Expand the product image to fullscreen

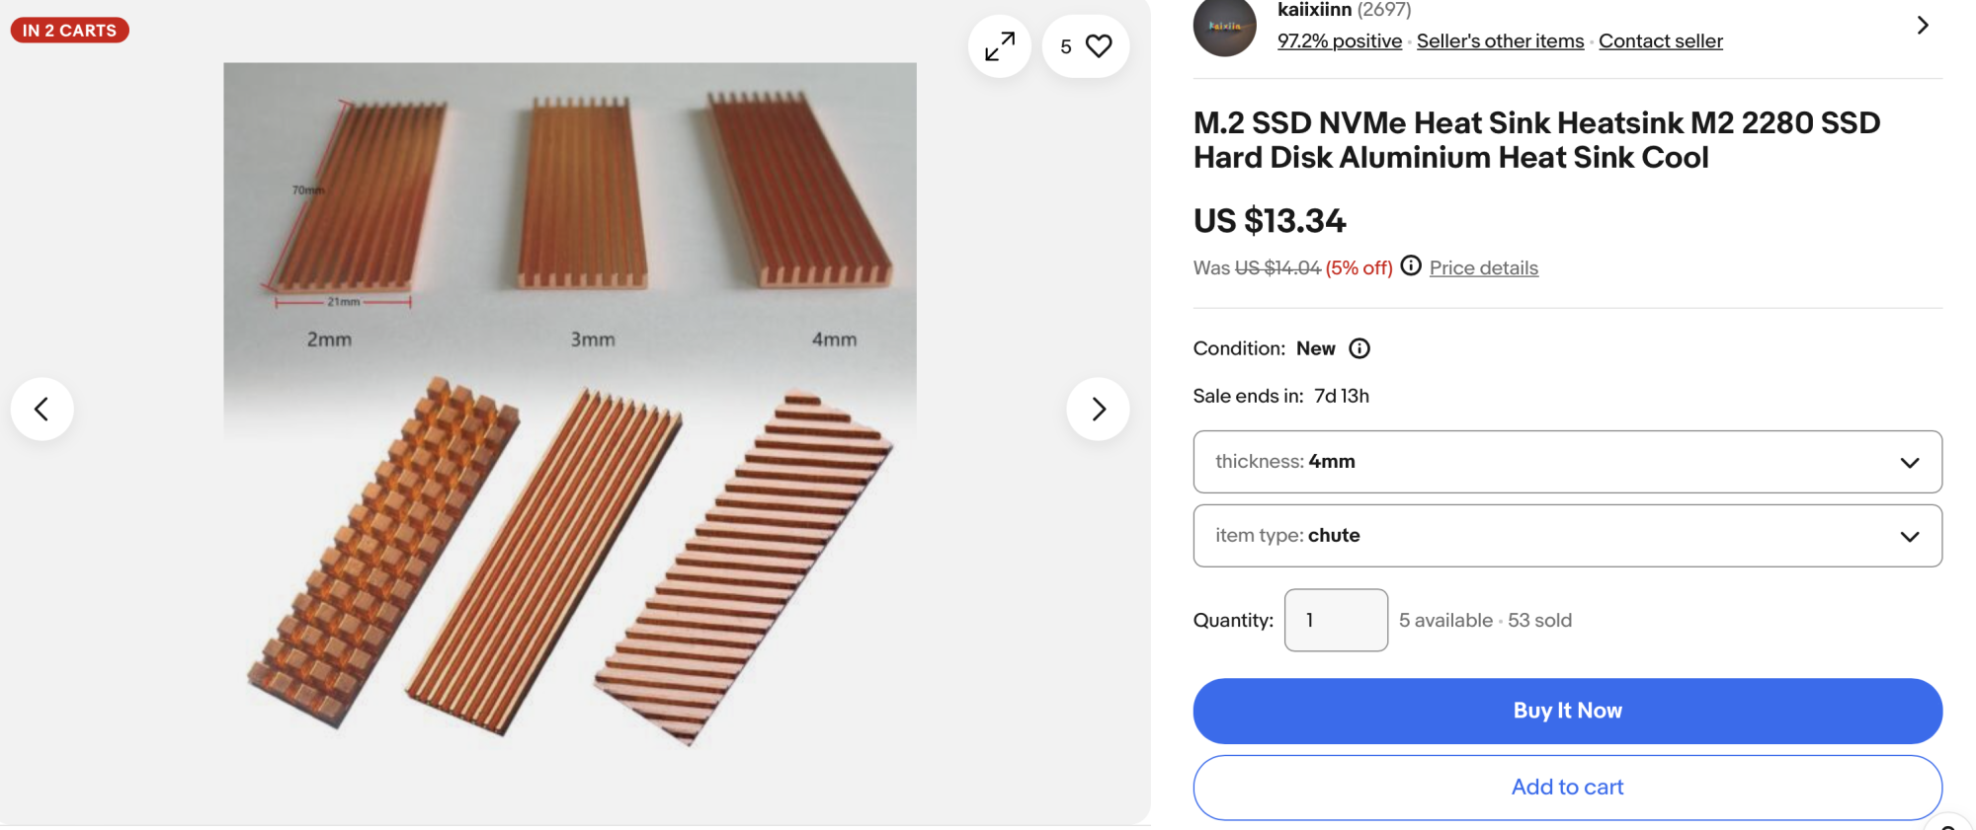click(x=1000, y=46)
